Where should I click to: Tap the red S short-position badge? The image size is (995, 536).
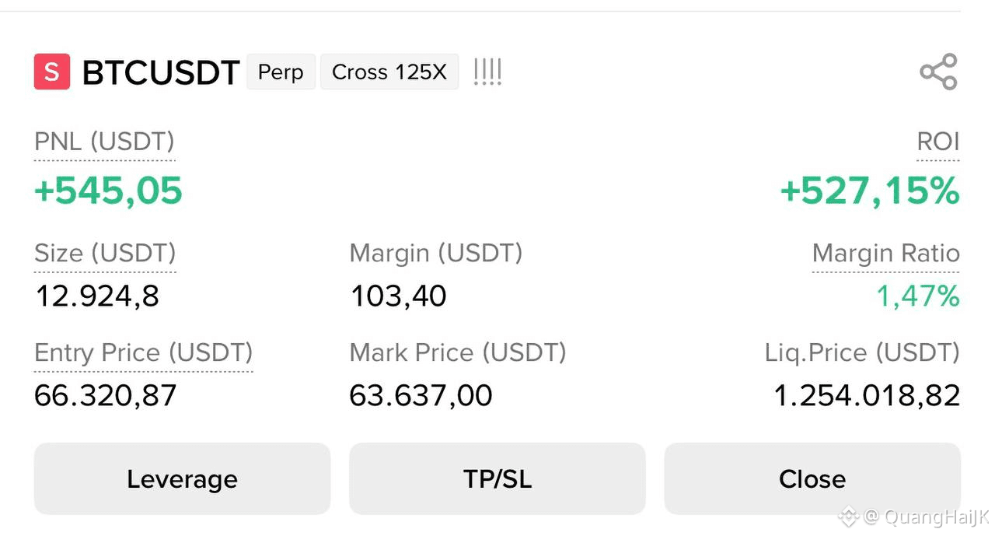pos(52,72)
